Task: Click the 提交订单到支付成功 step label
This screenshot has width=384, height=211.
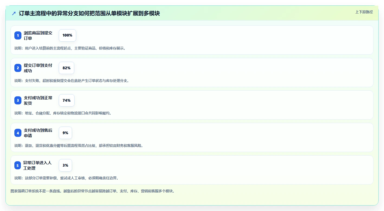Action: [38, 68]
